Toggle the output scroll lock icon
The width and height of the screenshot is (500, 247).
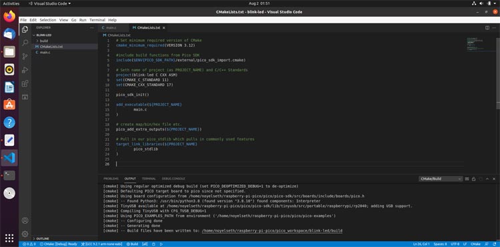[473, 179]
